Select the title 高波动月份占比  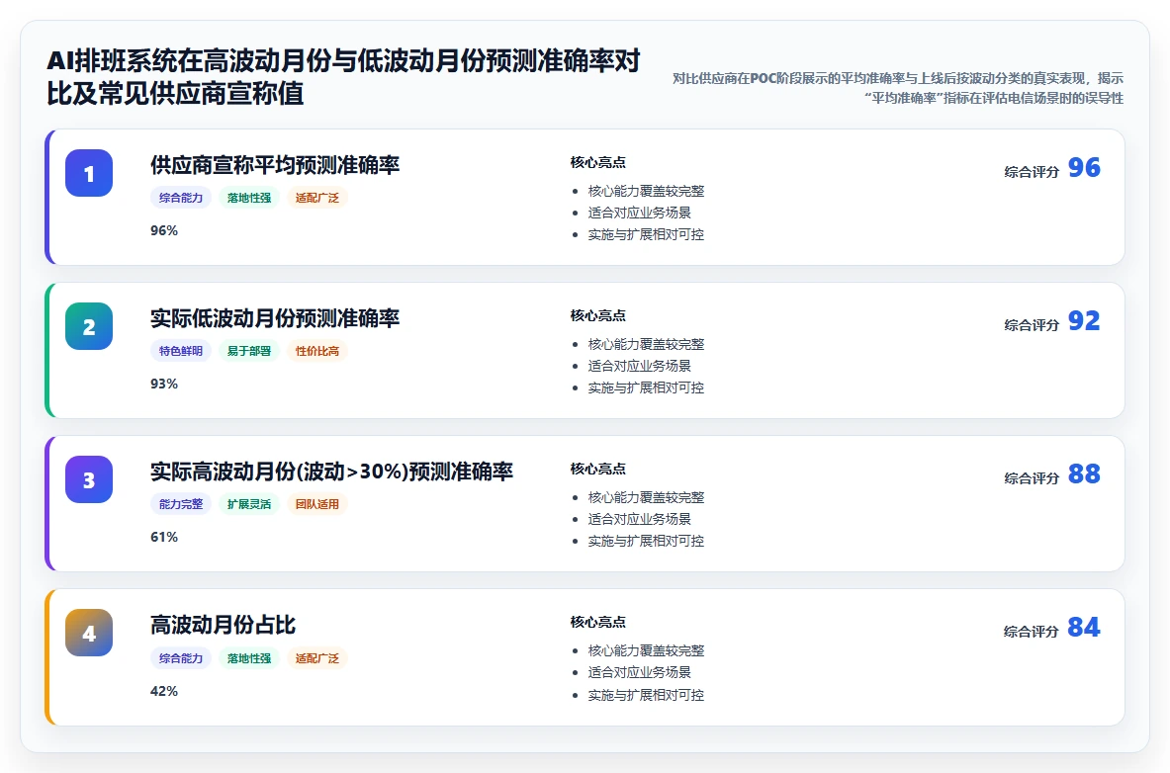tap(224, 625)
